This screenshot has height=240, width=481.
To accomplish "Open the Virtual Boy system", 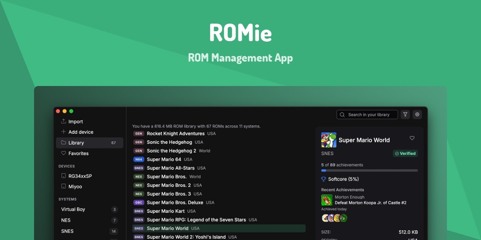I will [90, 209].
